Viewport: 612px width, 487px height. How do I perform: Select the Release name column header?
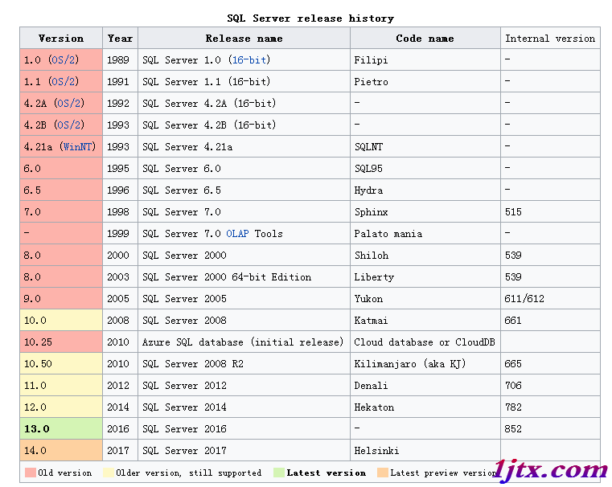[244, 39]
